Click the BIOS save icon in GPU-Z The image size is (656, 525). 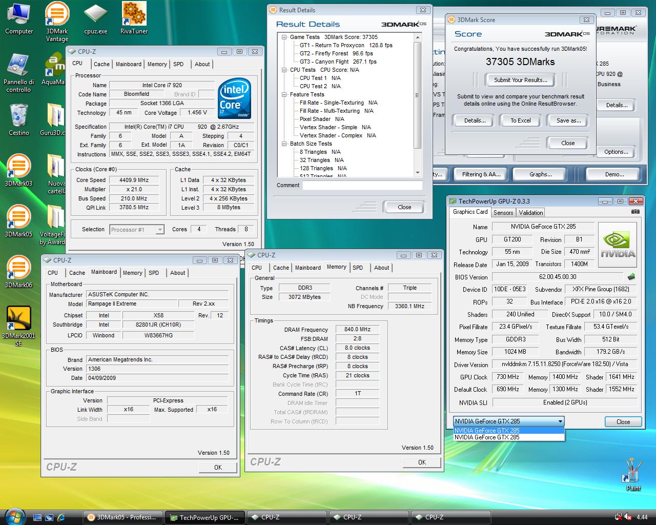(631, 277)
